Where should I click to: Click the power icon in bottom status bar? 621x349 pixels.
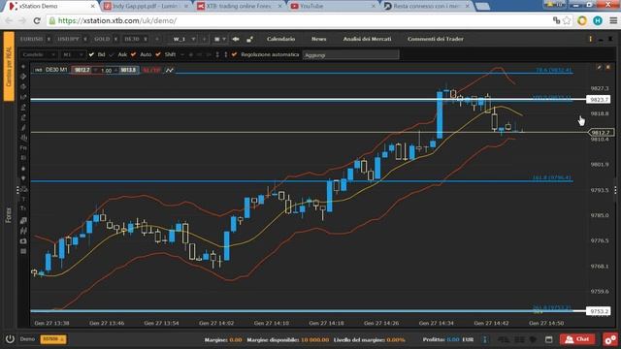tap(10, 339)
